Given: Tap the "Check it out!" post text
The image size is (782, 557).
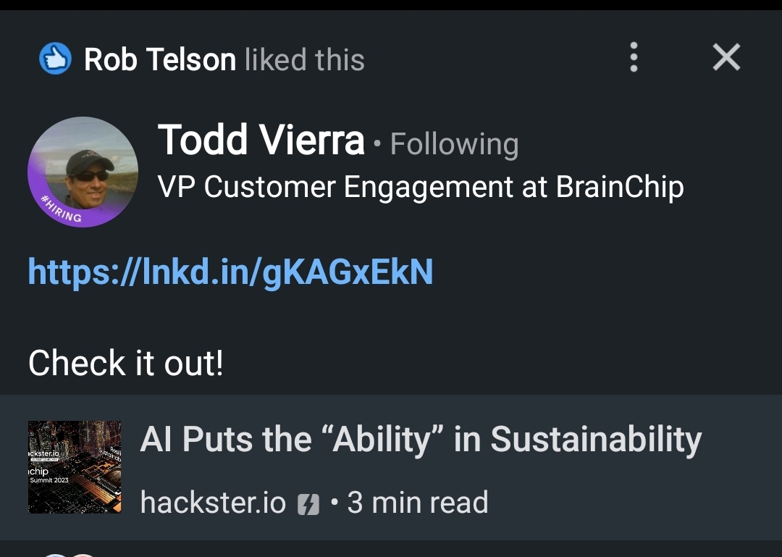Looking at the screenshot, I should click(x=126, y=362).
